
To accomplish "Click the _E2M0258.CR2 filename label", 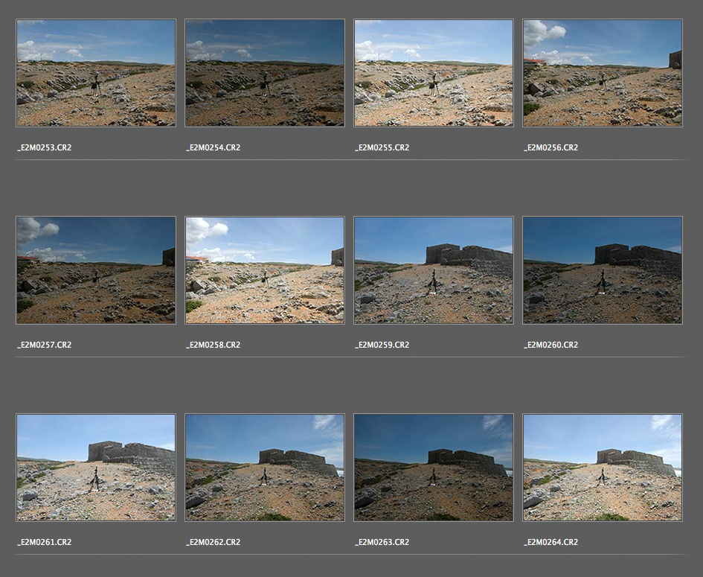I will (x=214, y=345).
